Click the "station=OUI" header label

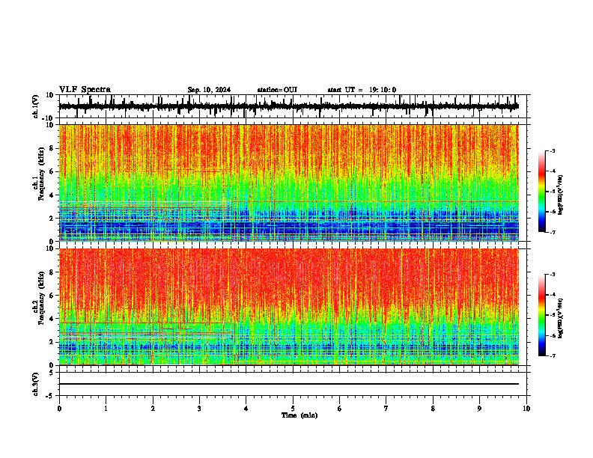click(277, 90)
